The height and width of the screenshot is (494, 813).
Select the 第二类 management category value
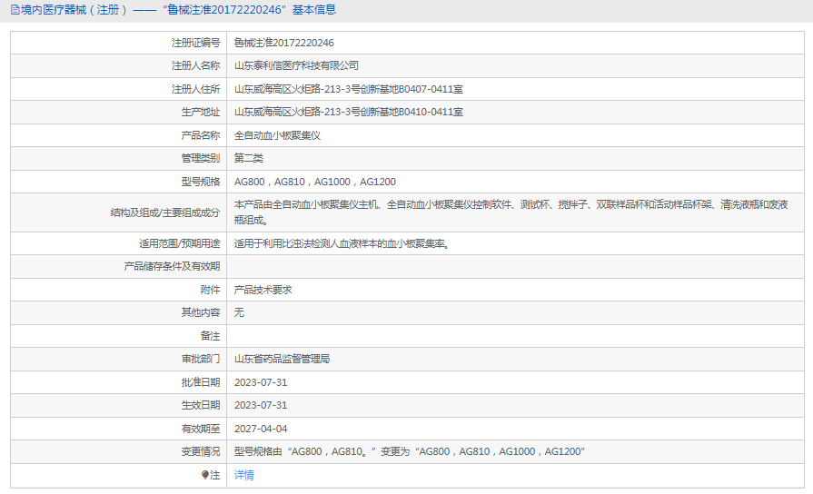248,158
